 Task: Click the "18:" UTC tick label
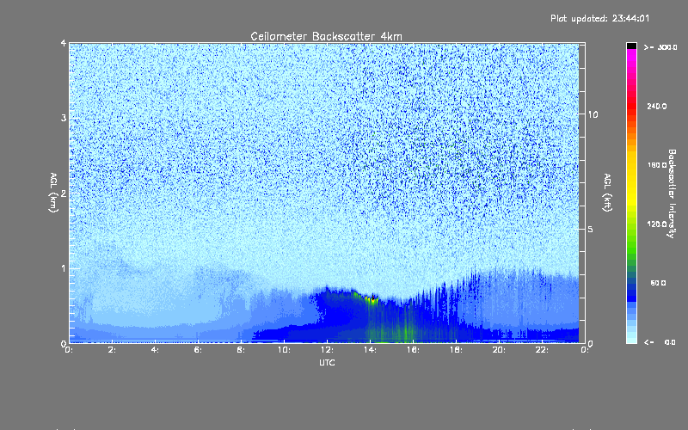[456, 350]
